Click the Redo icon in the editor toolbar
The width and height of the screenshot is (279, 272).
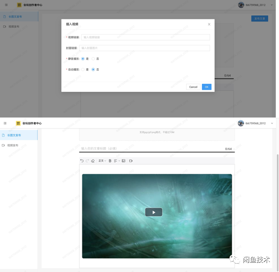coord(87,161)
